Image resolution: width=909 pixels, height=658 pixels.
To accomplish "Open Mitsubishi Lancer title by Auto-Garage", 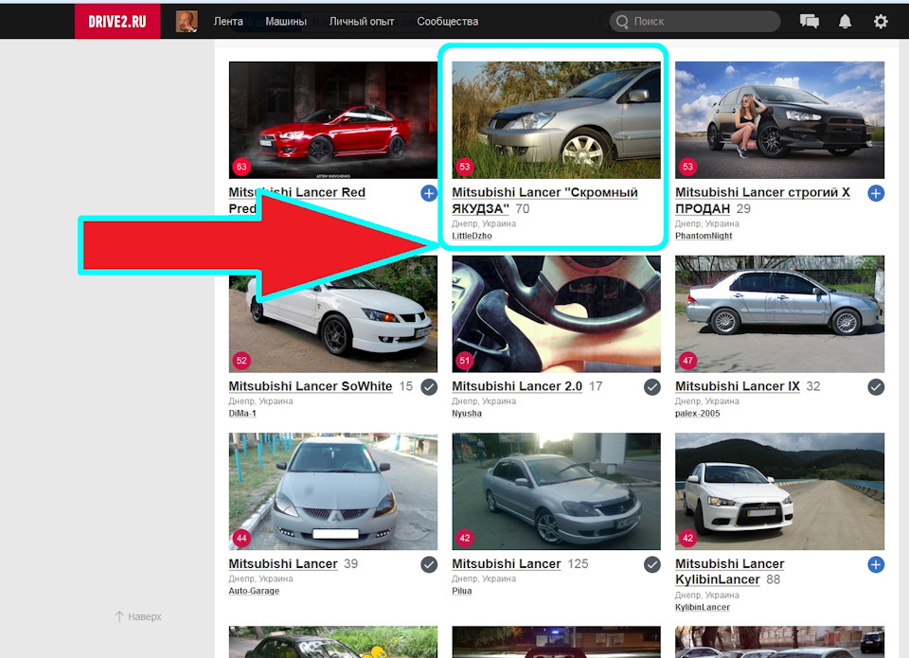I will click(x=283, y=563).
